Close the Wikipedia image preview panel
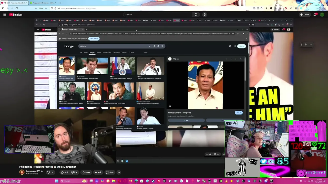 [x=241, y=59]
